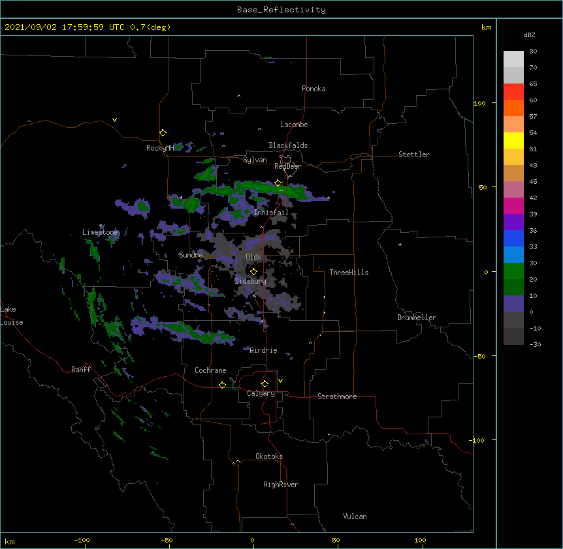Click the Olds label
Viewport: 563px width, 549px height.
pyautogui.click(x=253, y=257)
